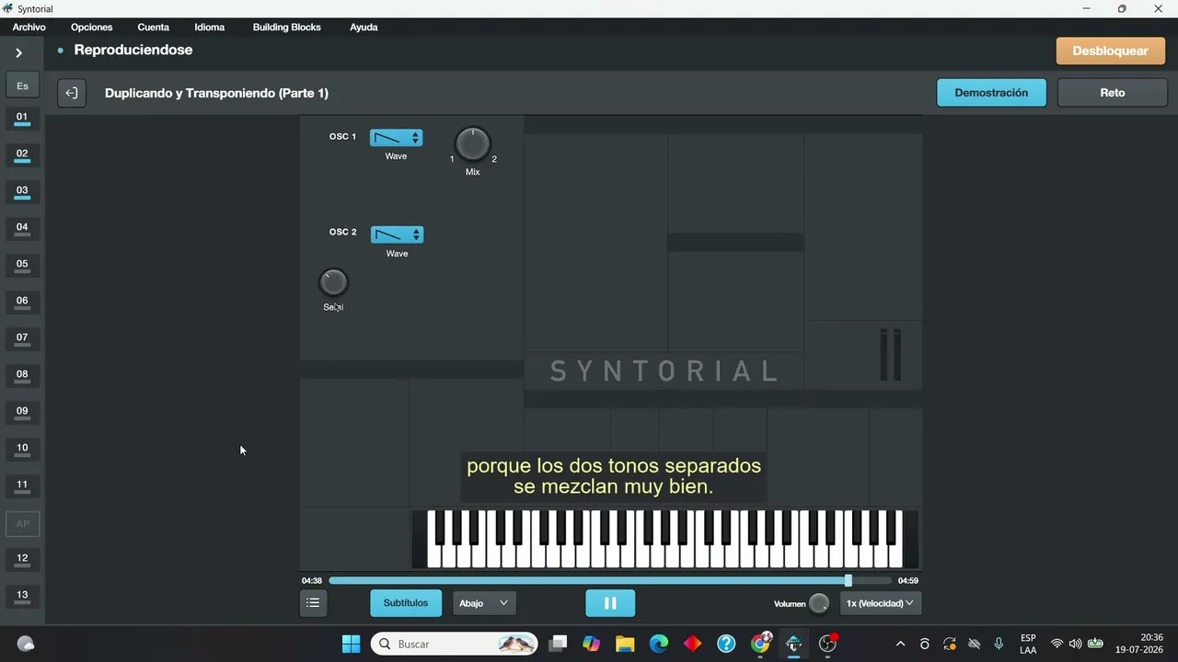
Task: Open the Cuenta menu
Action: pyautogui.click(x=154, y=28)
